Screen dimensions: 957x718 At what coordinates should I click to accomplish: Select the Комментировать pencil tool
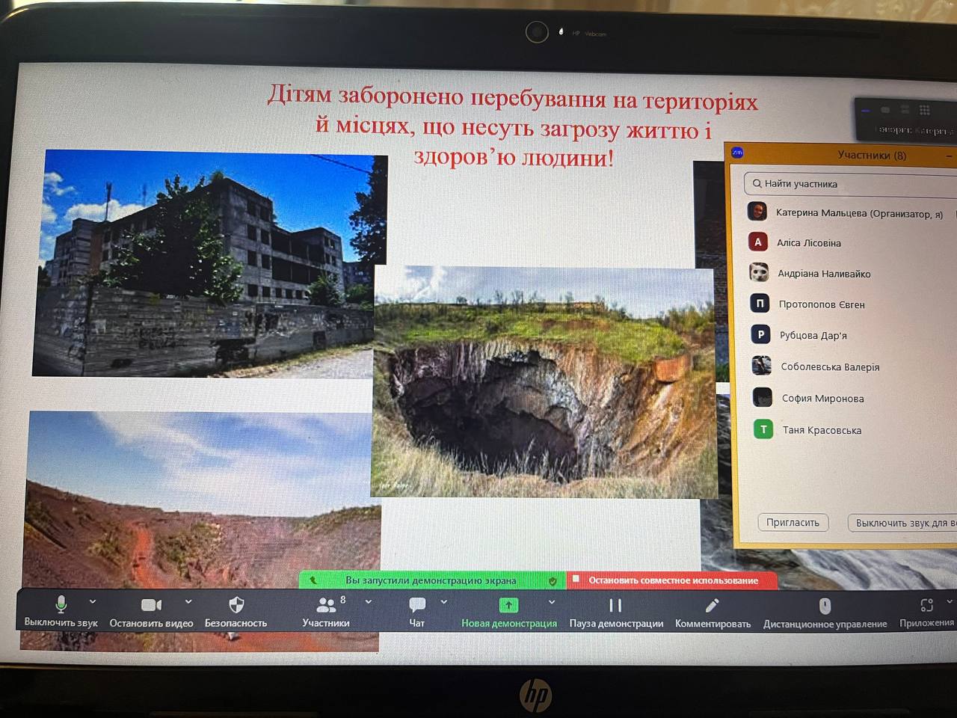tap(713, 606)
